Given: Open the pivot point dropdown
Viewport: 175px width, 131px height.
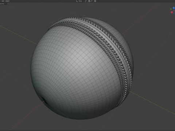Looking at the screenshot, I should (86, 1).
